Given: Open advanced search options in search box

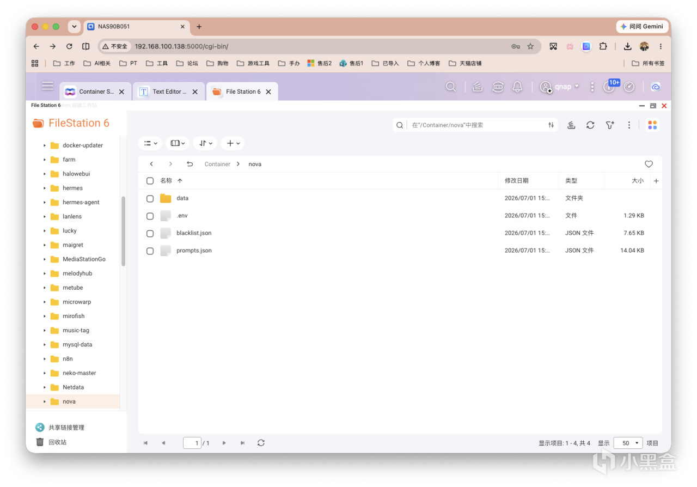Looking at the screenshot, I should click(551, 125).
